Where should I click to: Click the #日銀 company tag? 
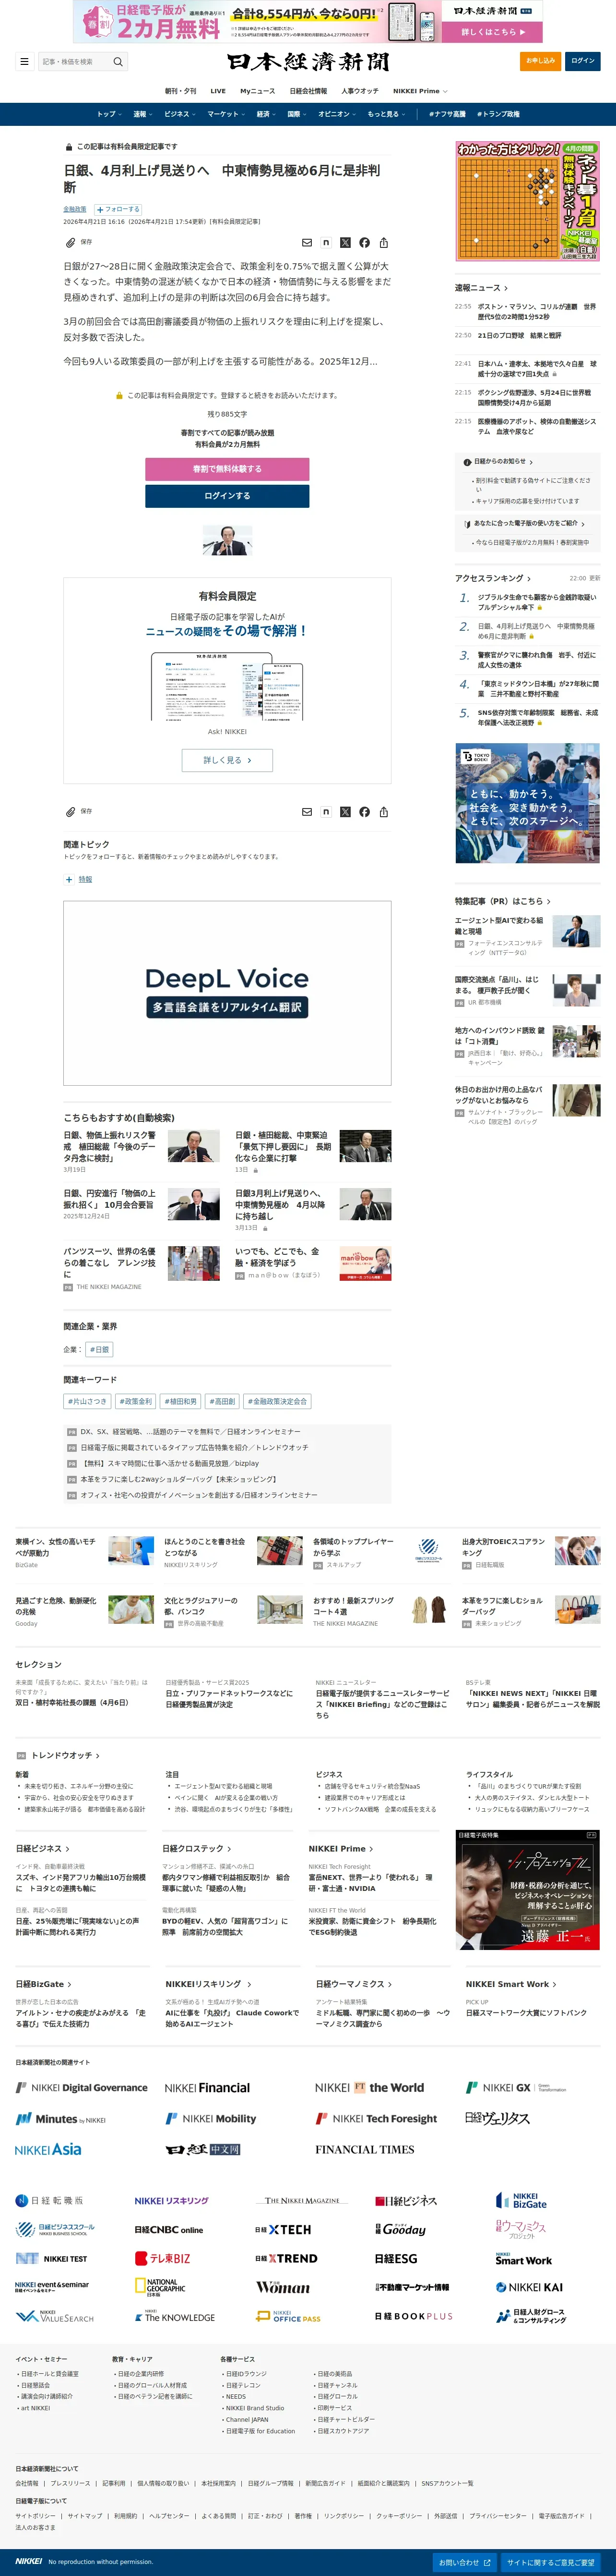(x=99, y=1349)
